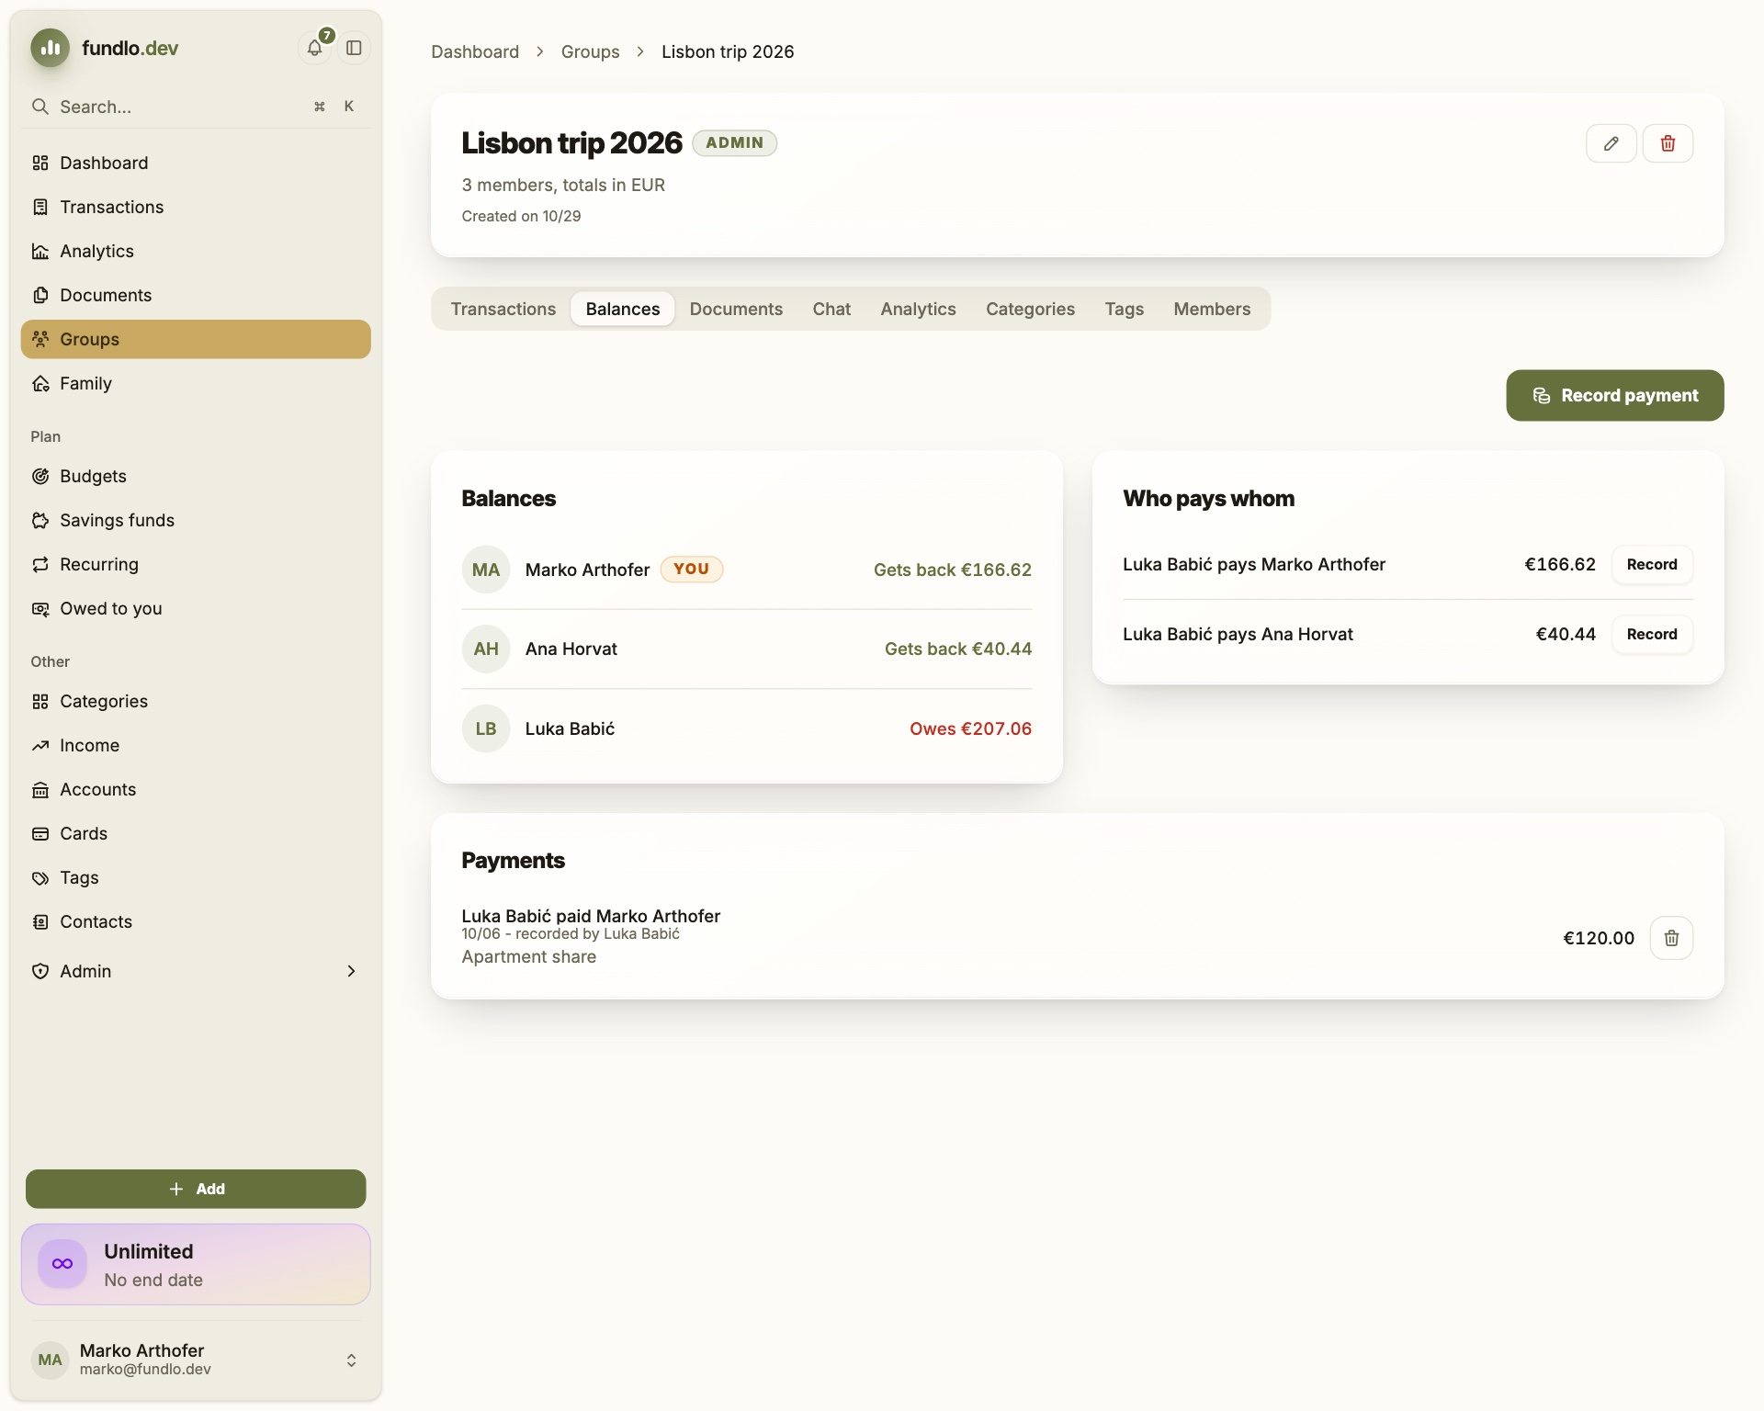Switch to the Chat tab

pyautogui.click(x=831, y=309)
